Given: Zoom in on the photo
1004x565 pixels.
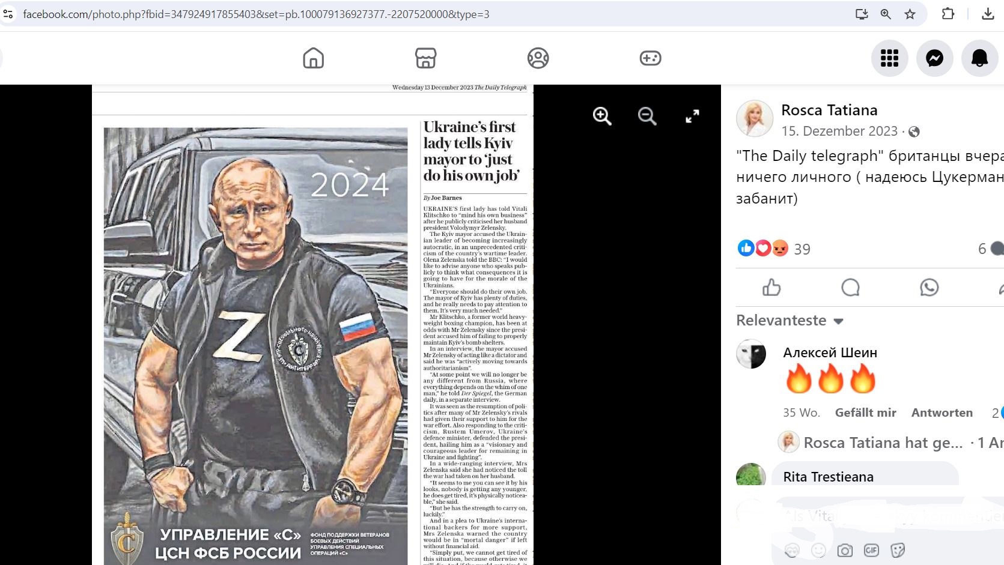Looking at the screenshot, I should click(601, 116).
